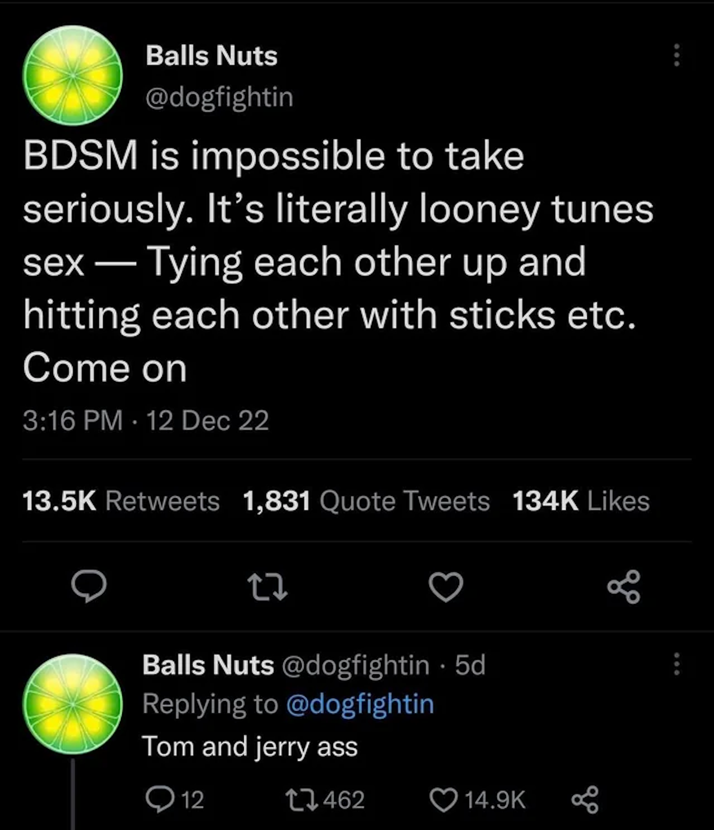Click the retweet icon under main tweet

click(x=267, y=587)
